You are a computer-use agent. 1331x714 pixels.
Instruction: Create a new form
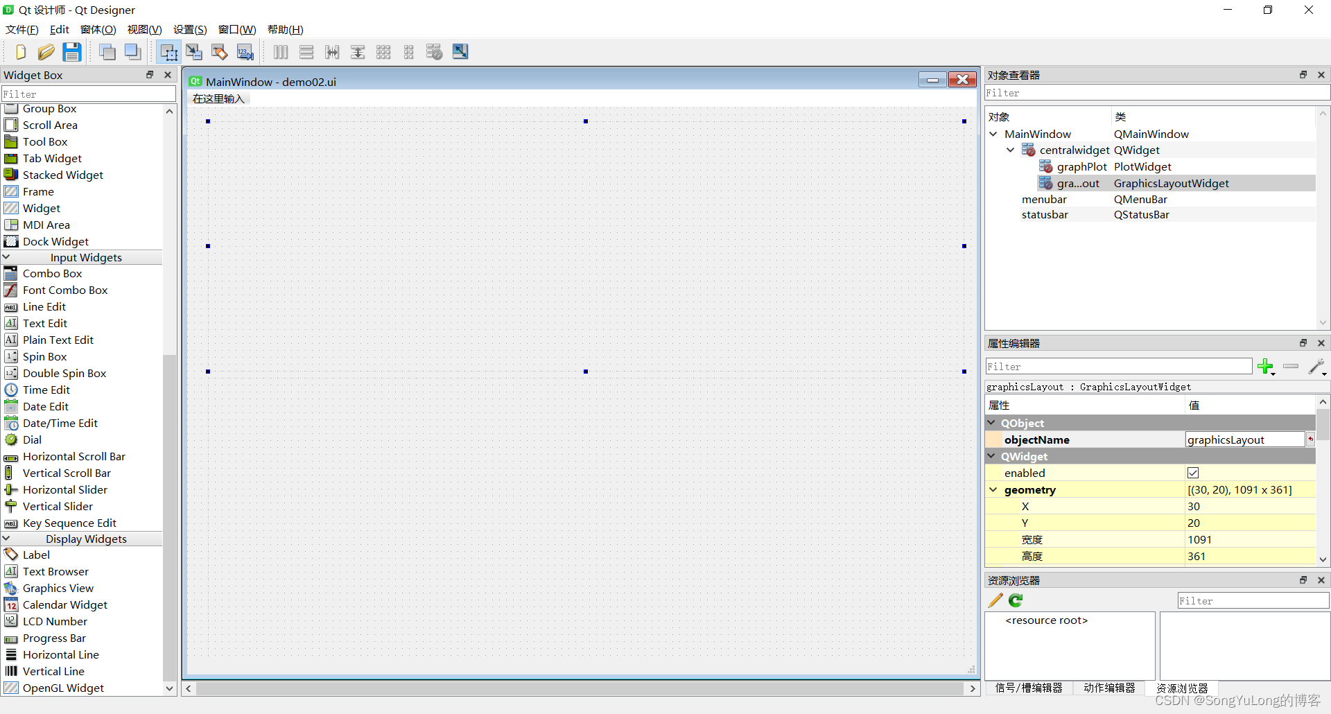(x=20, y=51)
